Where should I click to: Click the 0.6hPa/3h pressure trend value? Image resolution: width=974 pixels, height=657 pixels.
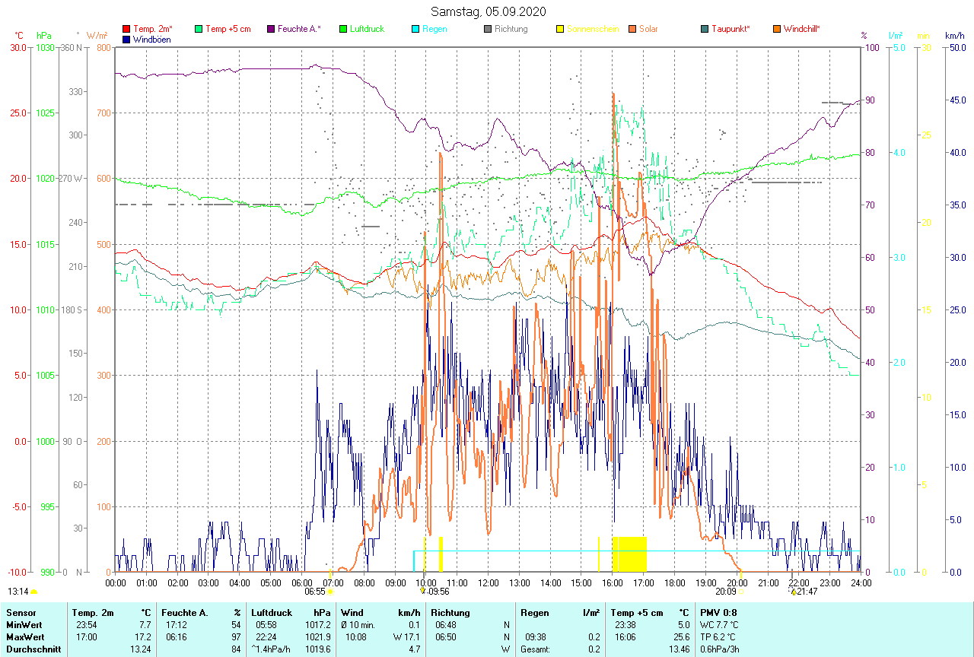click(720, 649)
